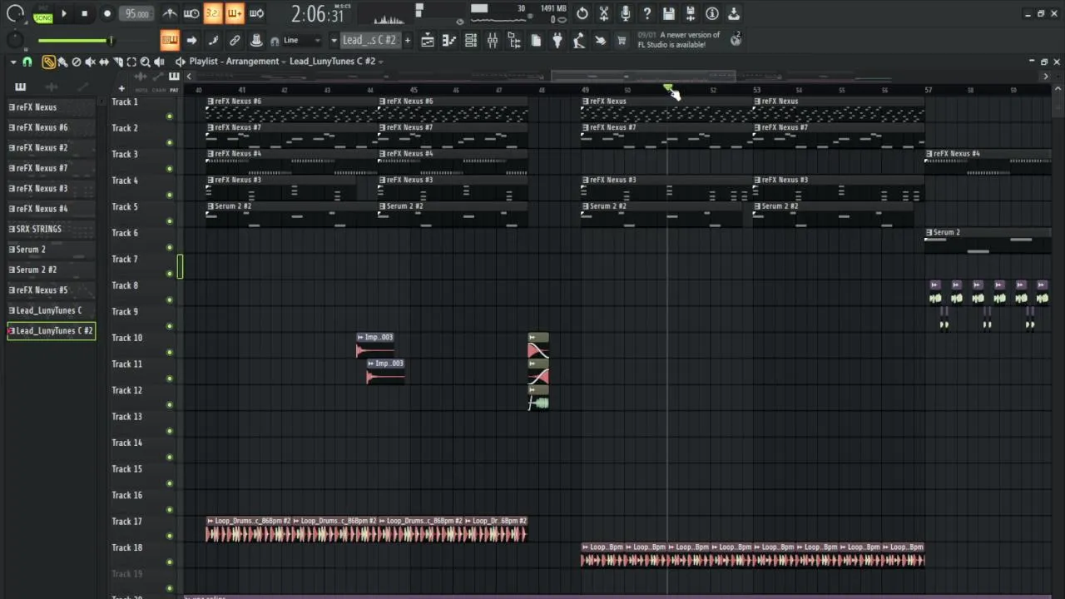Toggle the green magnet snap icon
Viewport: 1065px width, 599px height.
(x=27, y=62)
